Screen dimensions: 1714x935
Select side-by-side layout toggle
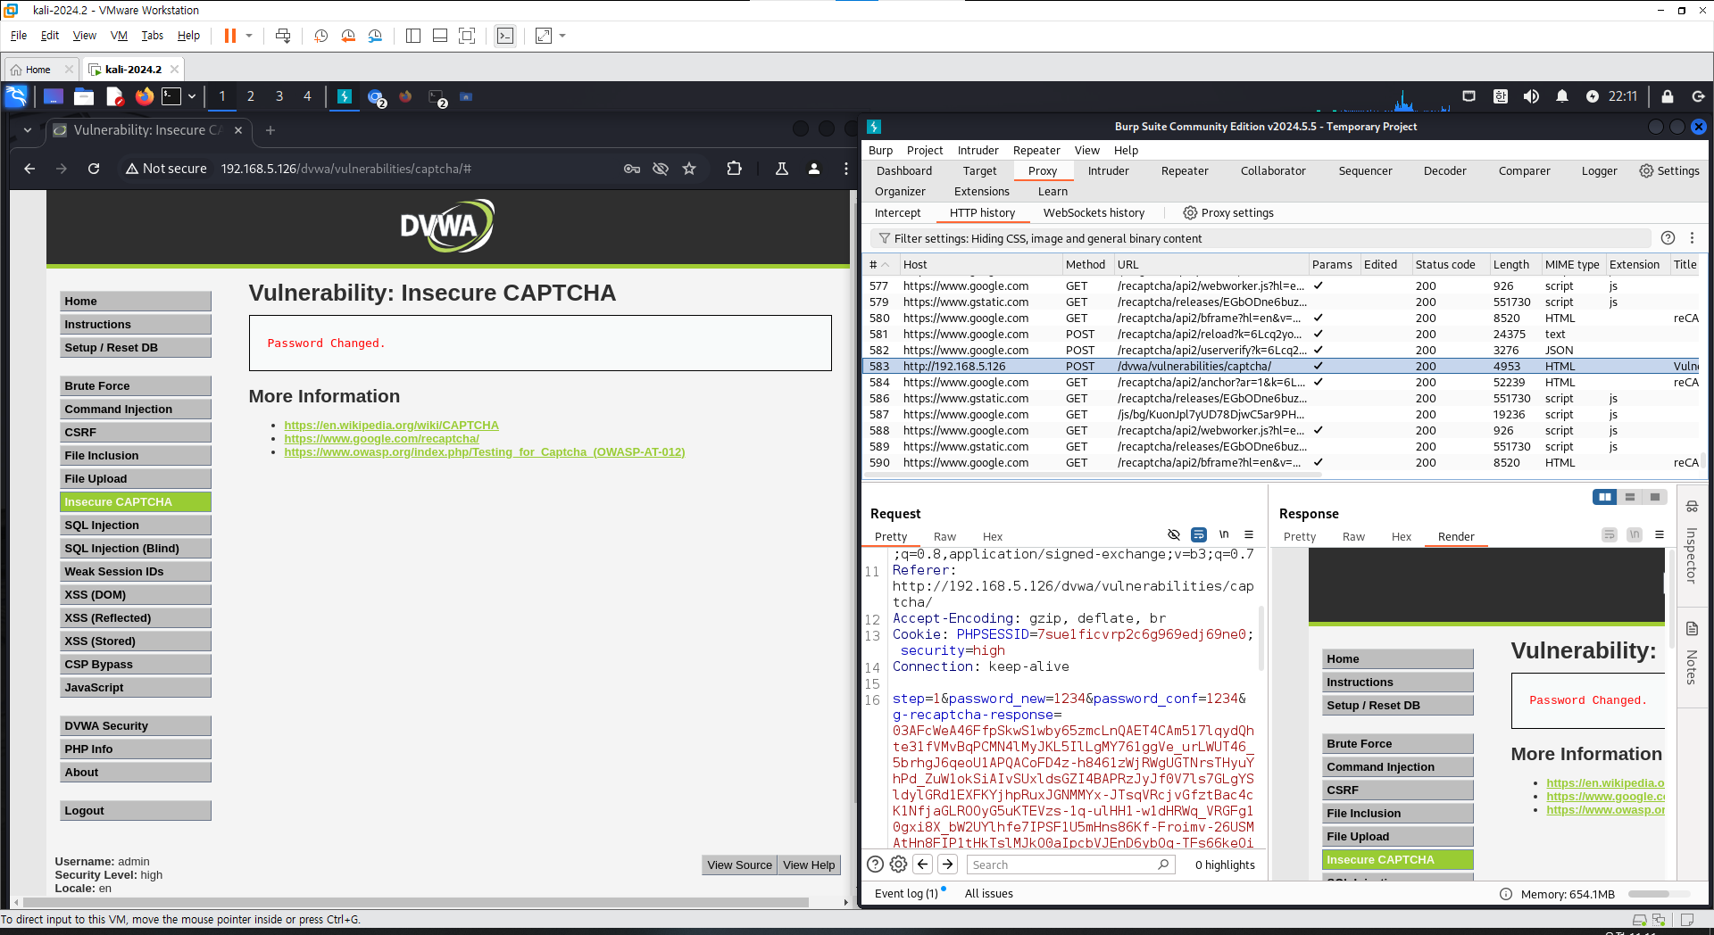click(1605, 497)
